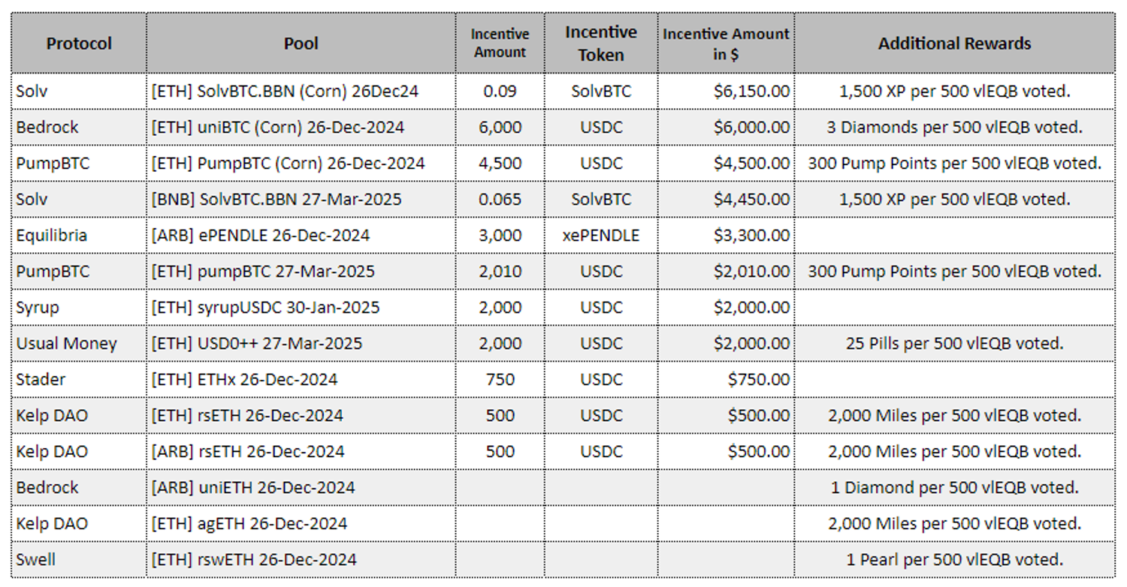This screenshot has height=587, width=1127.
Task: Click the xePENDLE incentive token cell
Action: (x=600, y=235)
